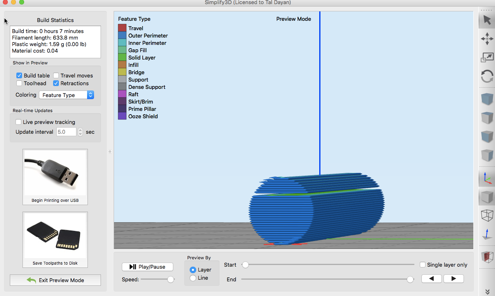
Task: Click Save Toolpaths to Disk SD card button
Action: 55,240
